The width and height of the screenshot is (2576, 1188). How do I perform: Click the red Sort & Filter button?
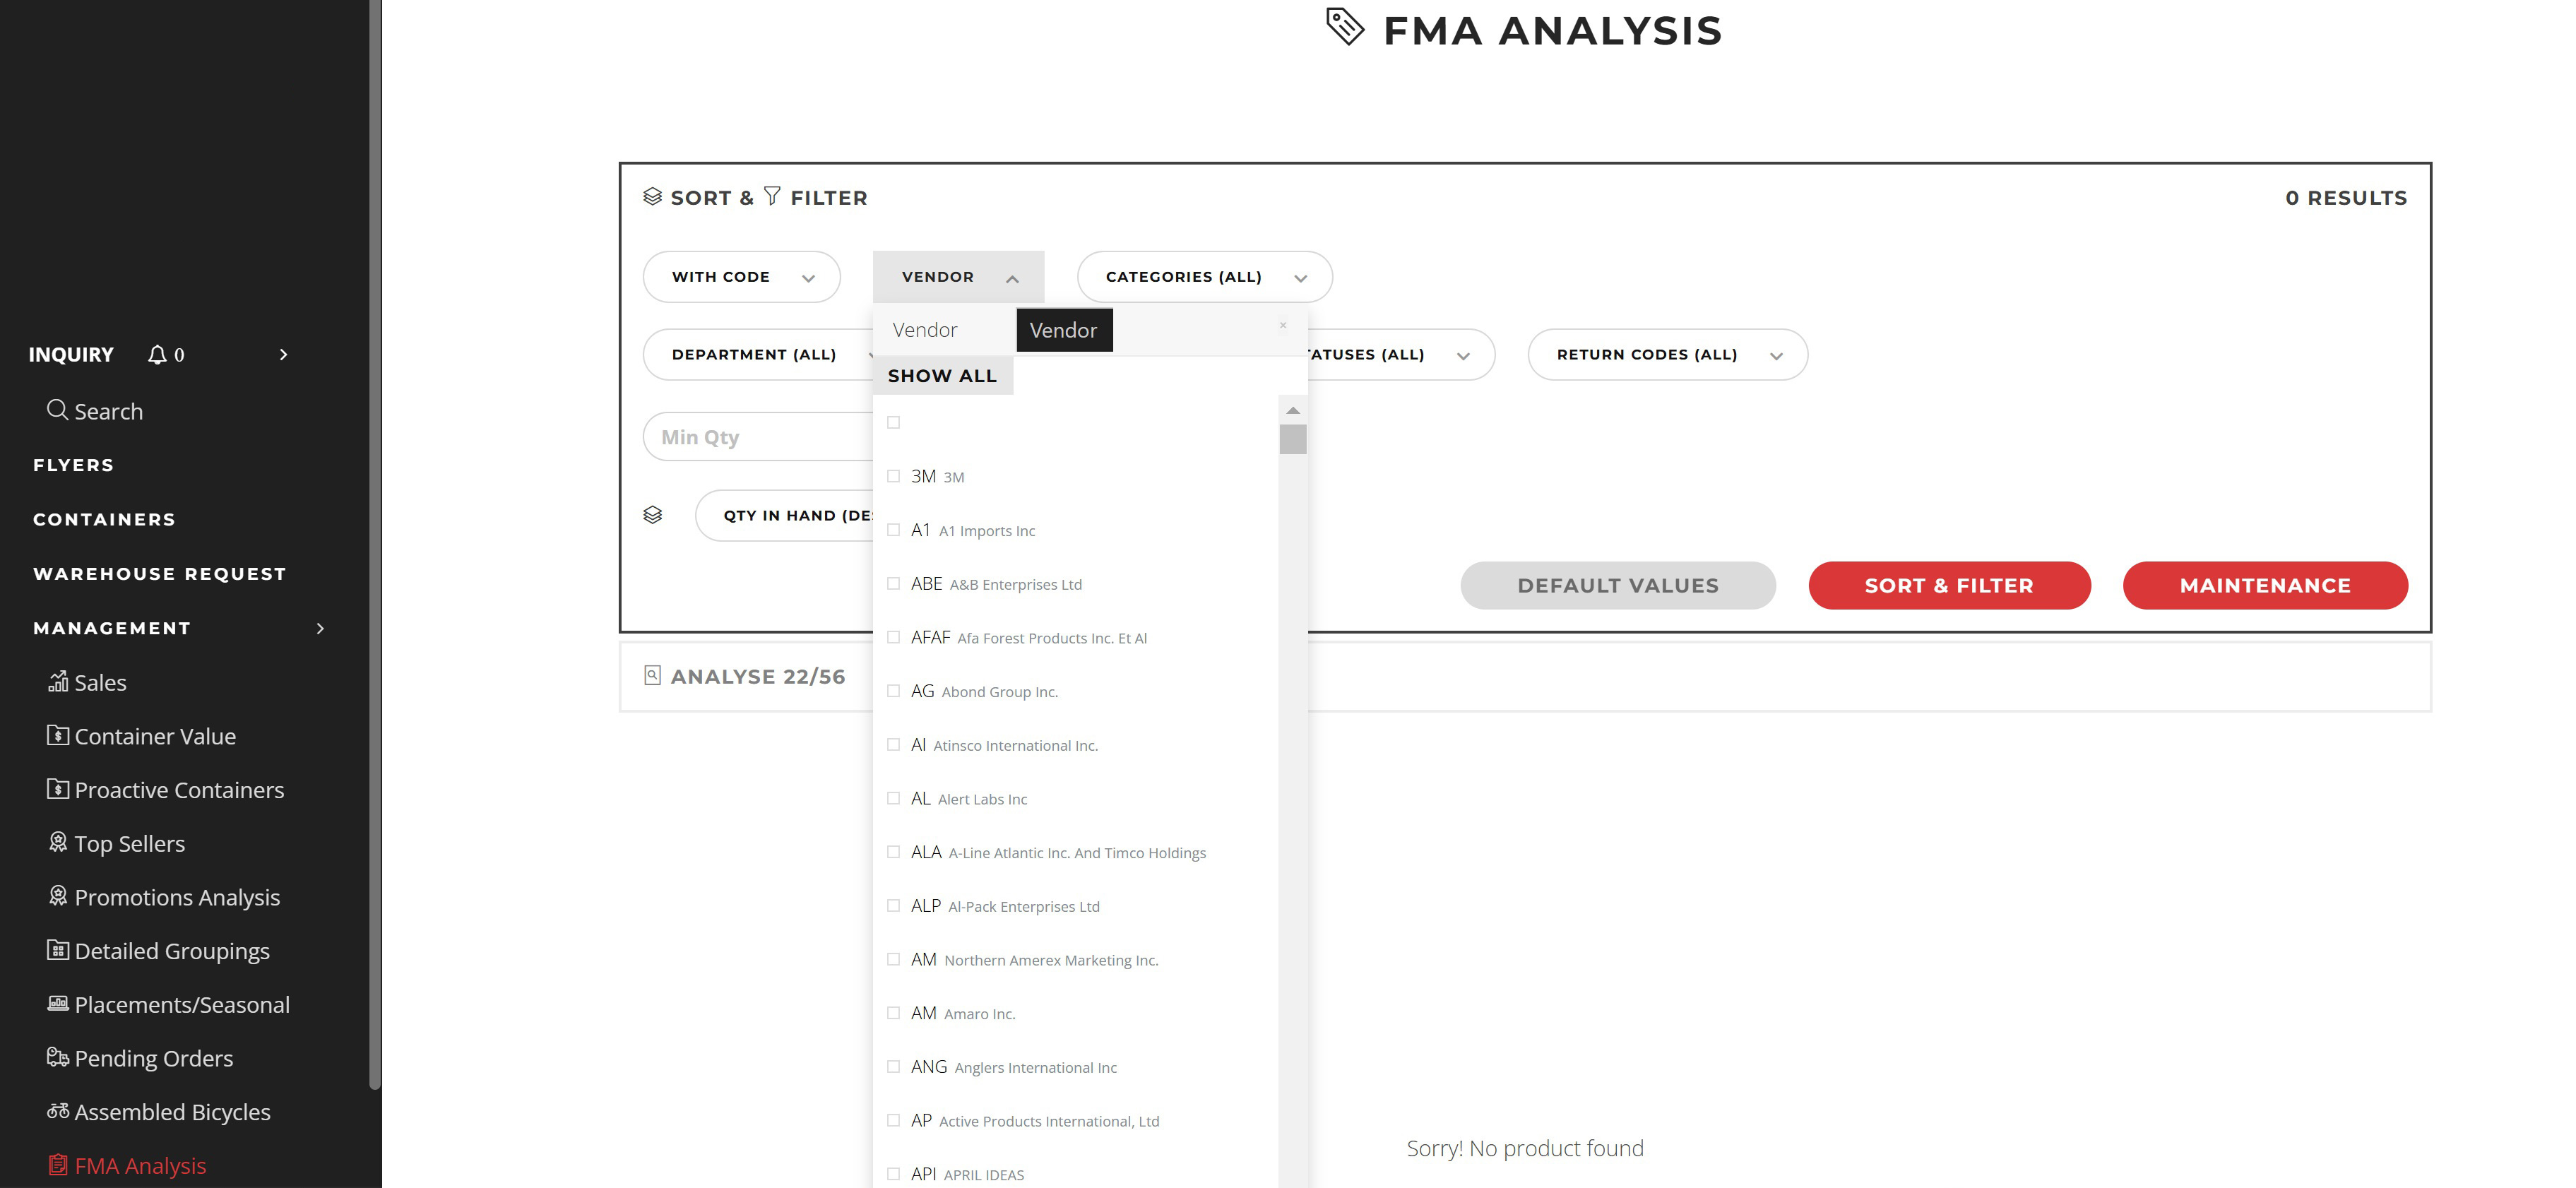[1949, 585]
